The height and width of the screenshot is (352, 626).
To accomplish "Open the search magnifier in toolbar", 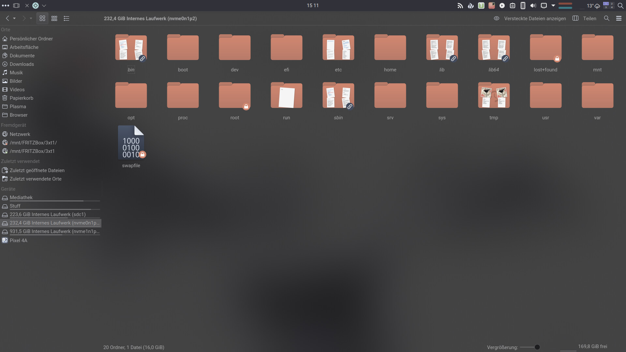I will [x=606, y=19].
